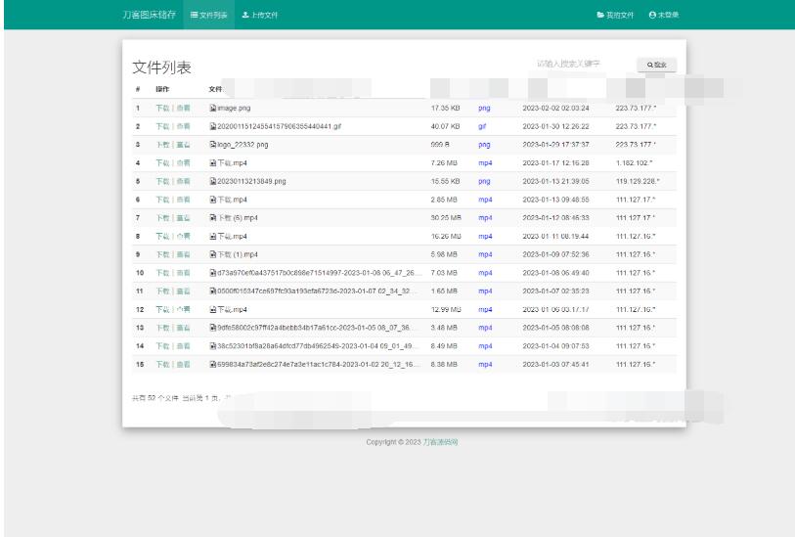
Task: Click the mp4 type link in row 15
Action: [485, 364]
